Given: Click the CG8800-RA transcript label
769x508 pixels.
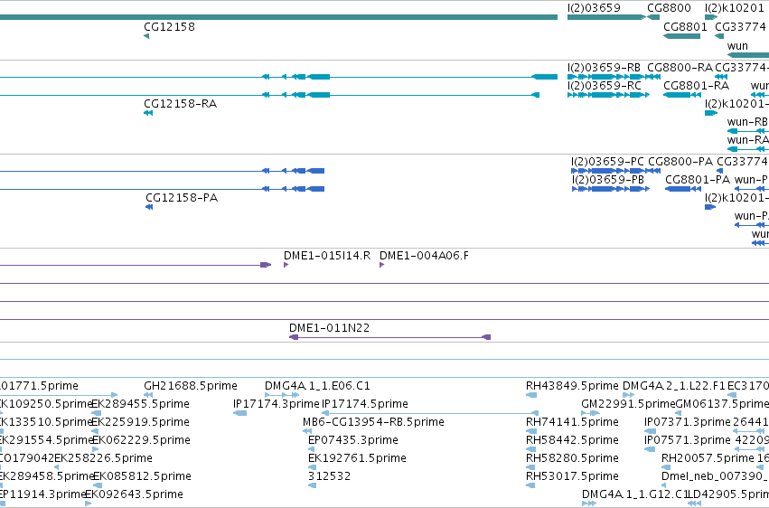Looking at the screenshot, I should pos(680,68).
